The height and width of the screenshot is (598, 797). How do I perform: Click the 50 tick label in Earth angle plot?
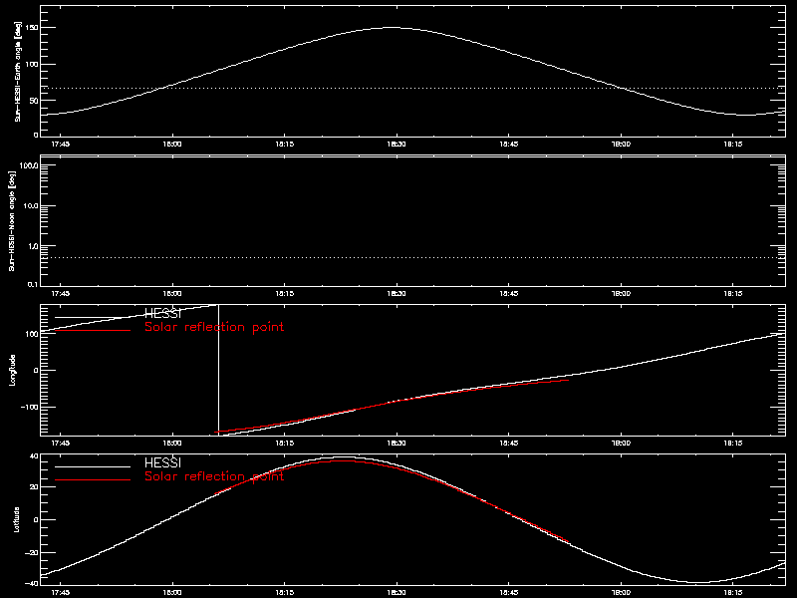35,101
